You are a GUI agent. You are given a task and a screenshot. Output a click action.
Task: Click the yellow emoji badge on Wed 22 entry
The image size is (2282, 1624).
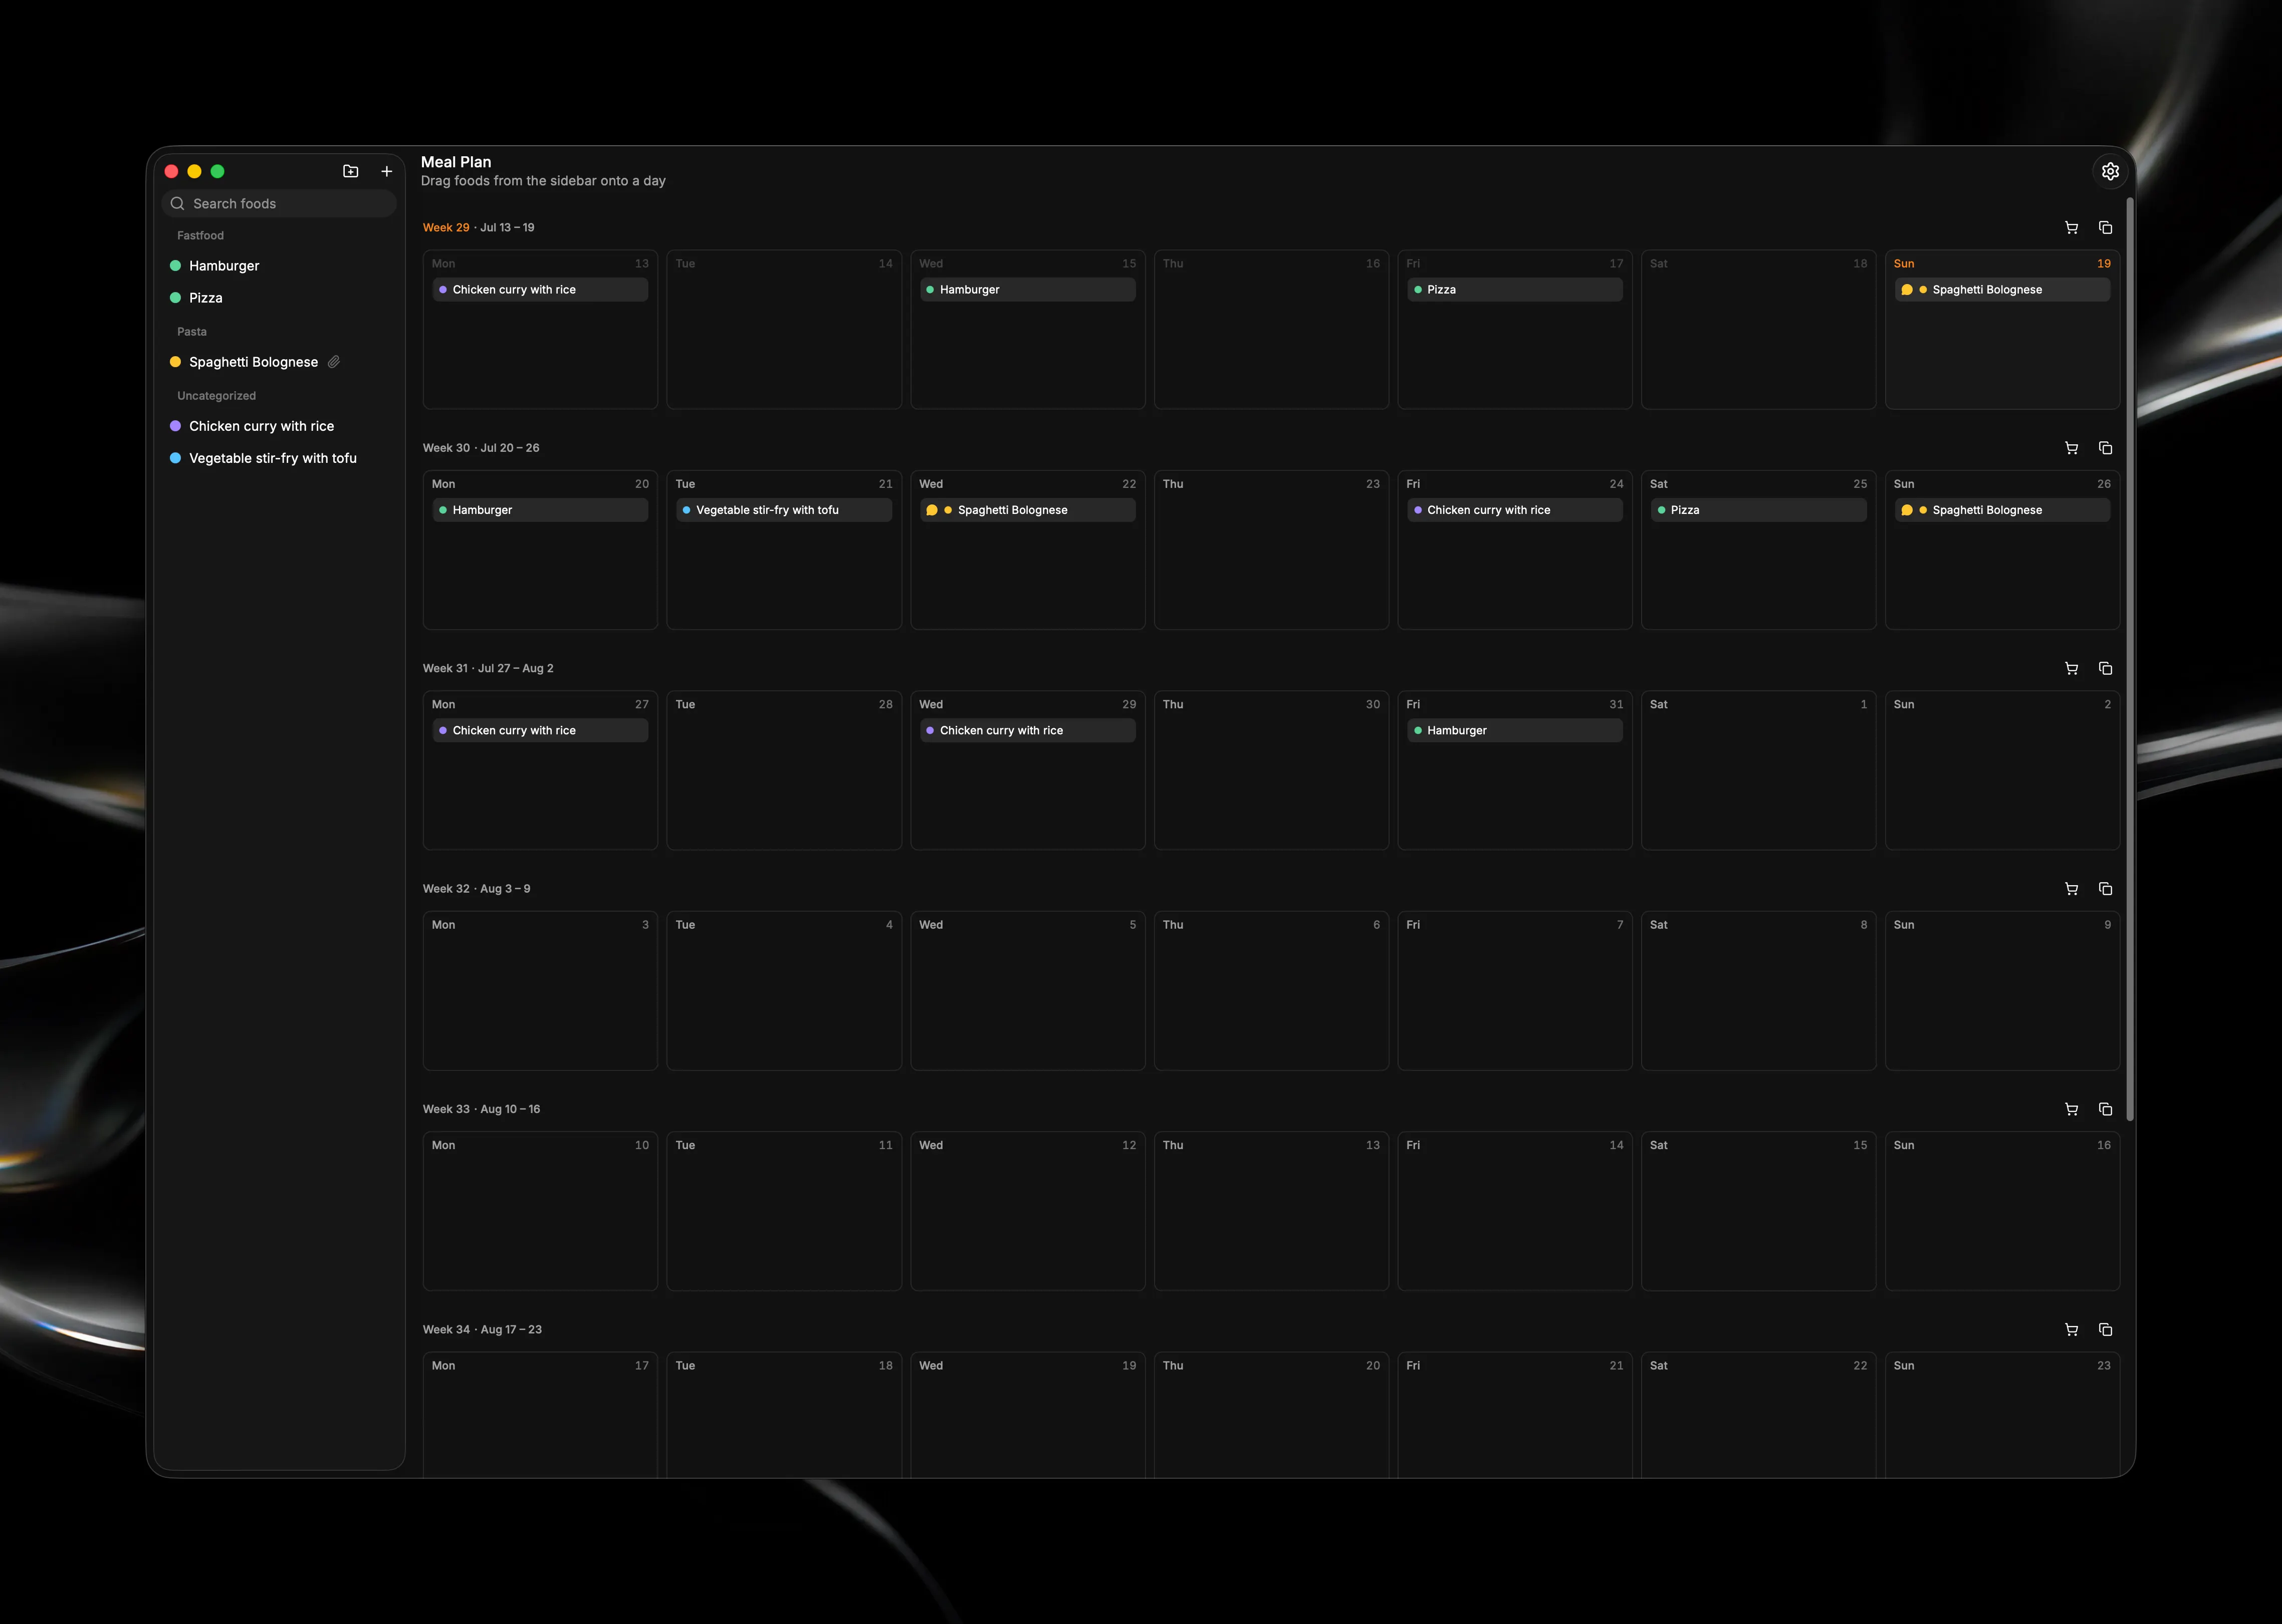(x=932, y=510)
